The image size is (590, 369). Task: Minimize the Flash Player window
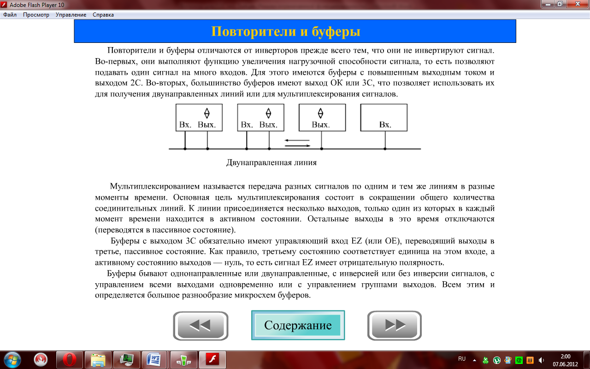pos(548,4)
